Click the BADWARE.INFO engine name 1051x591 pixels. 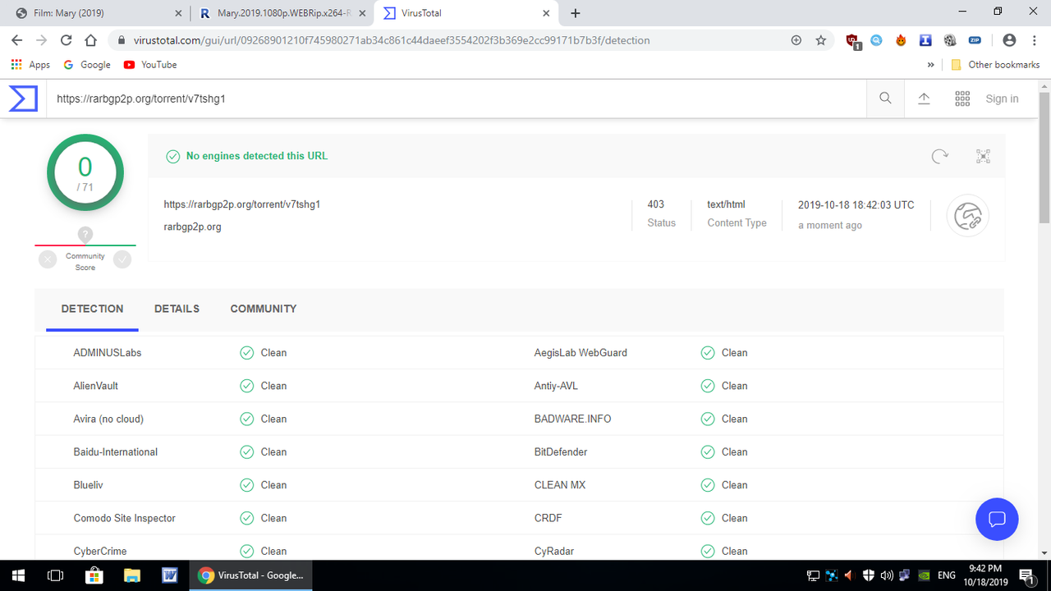573,419
